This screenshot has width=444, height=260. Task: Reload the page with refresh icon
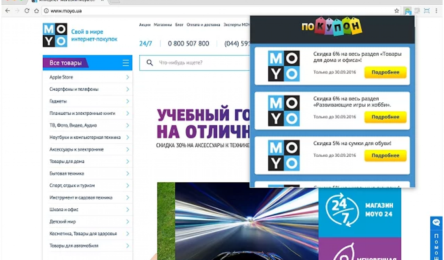[x=27, y=11]
